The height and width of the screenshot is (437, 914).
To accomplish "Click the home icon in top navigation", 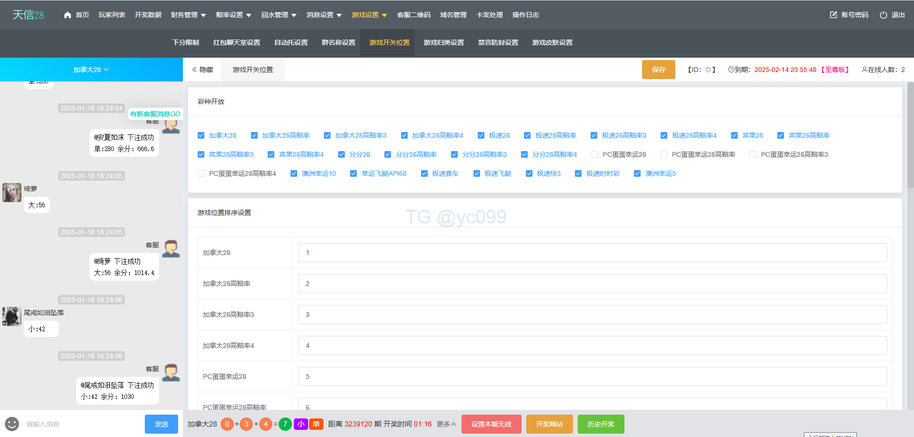I will [68, 15].
